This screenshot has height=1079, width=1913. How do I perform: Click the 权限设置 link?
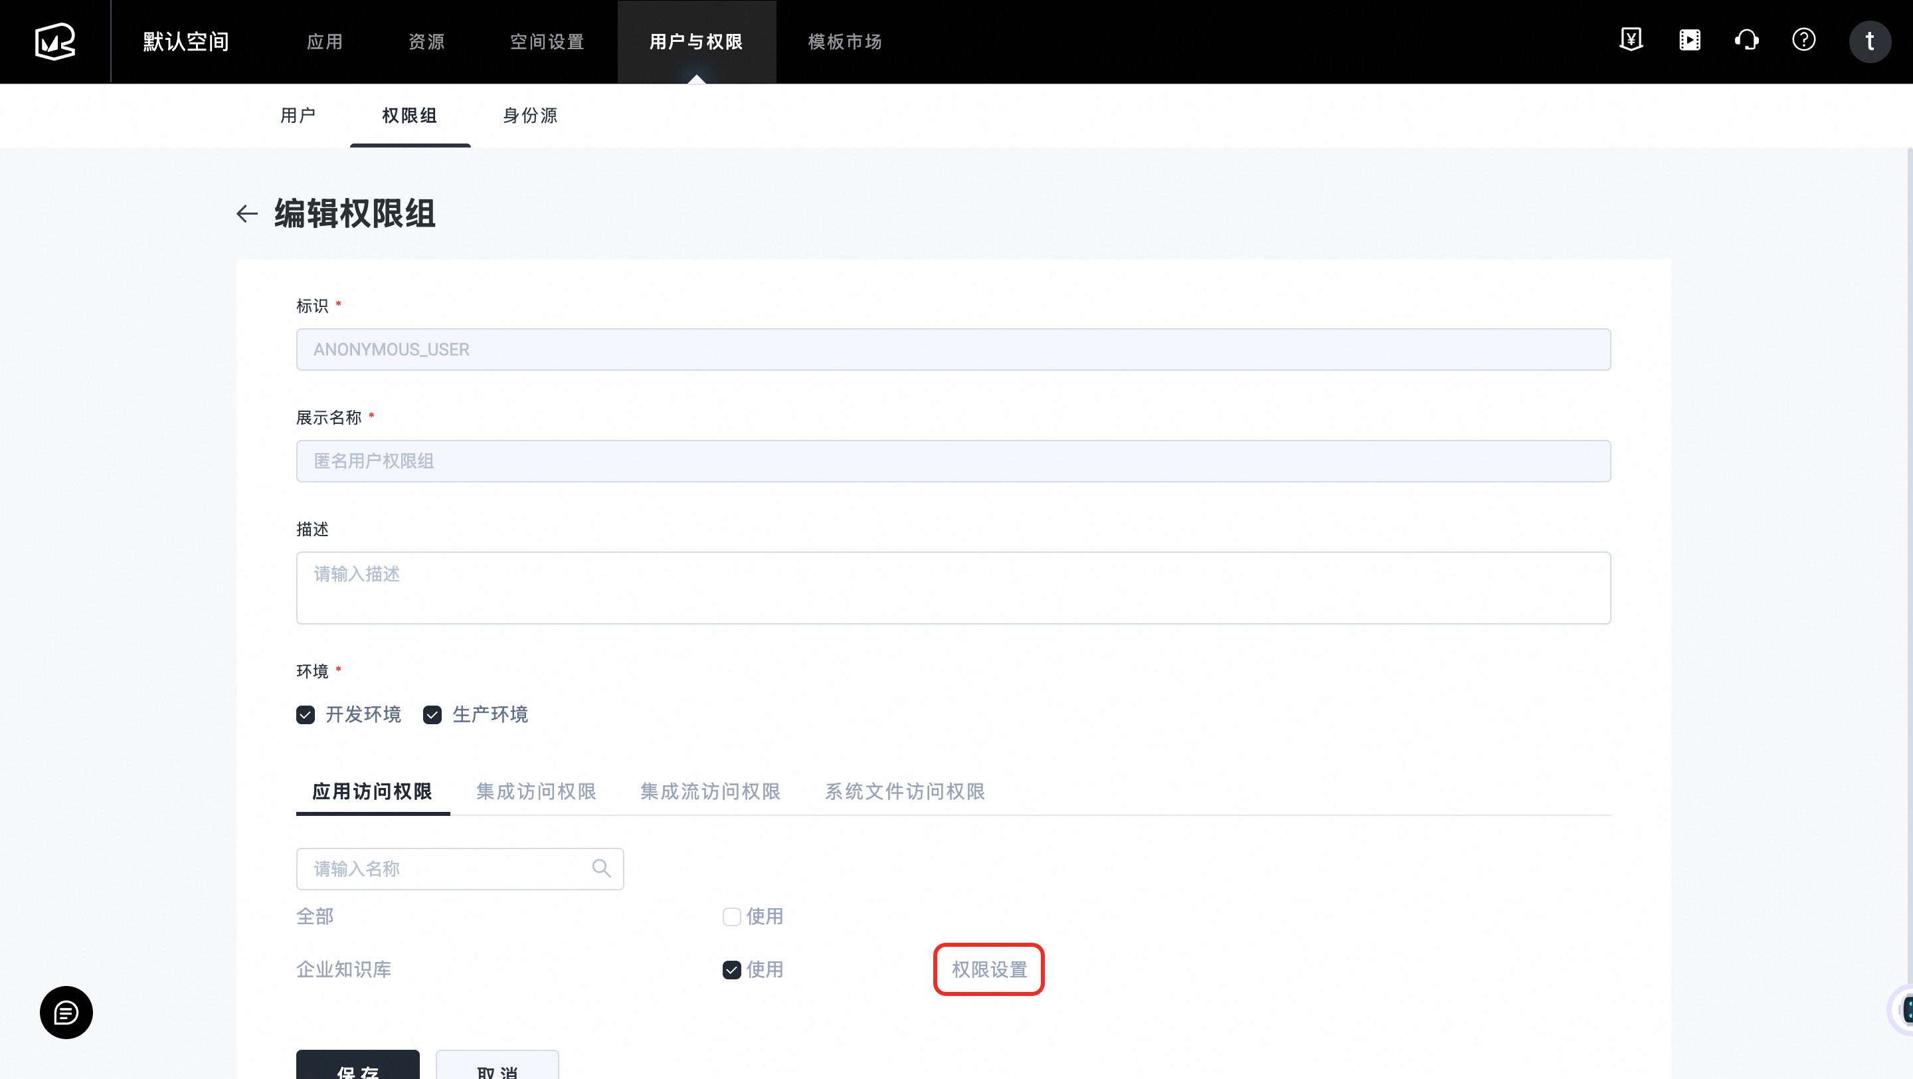989,970
